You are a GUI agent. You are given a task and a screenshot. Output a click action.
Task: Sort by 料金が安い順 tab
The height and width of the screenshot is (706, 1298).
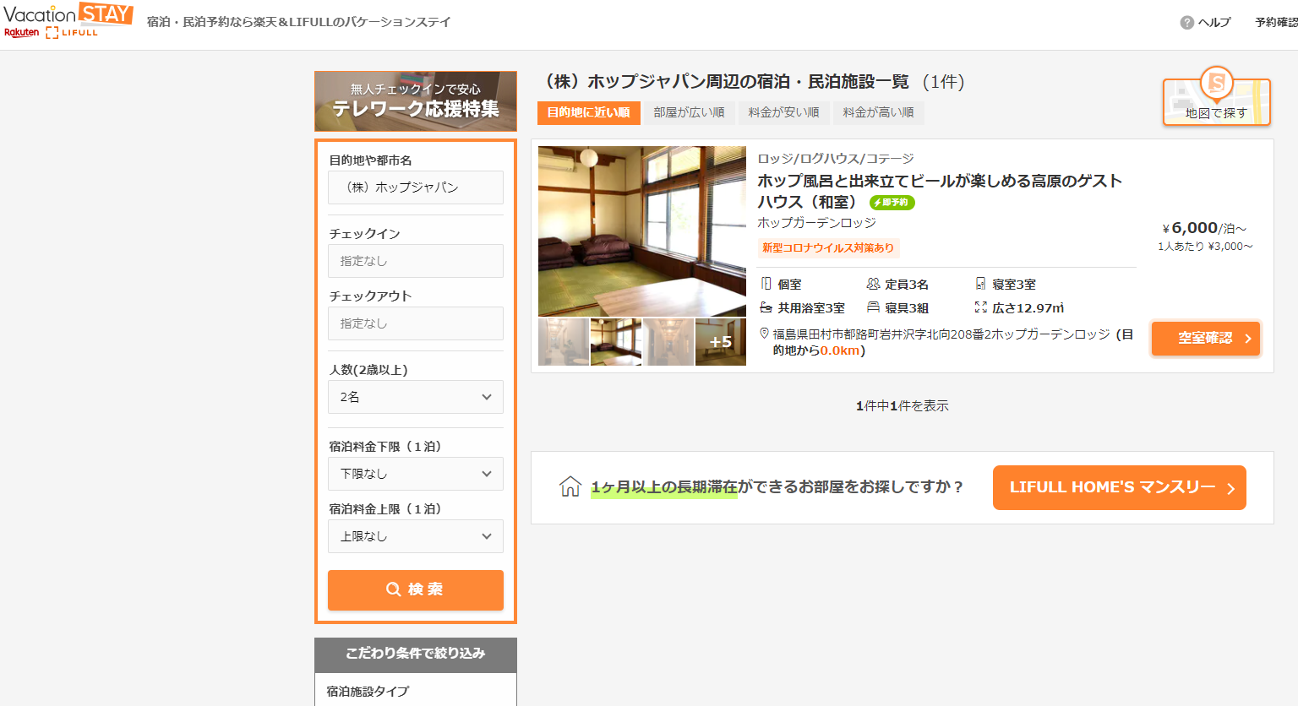click(x=783, y=112)
